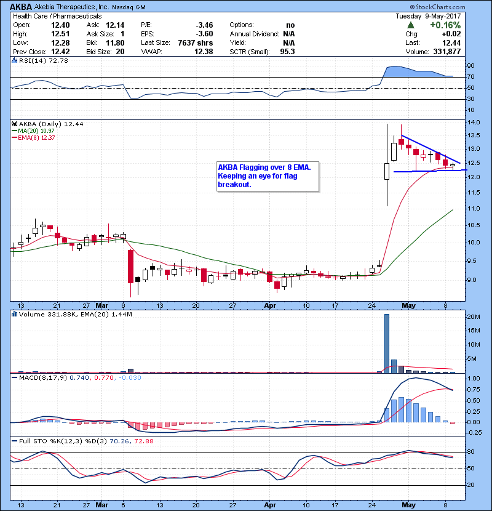Click the large white gap-up candle near 12.0

(387, 171)
